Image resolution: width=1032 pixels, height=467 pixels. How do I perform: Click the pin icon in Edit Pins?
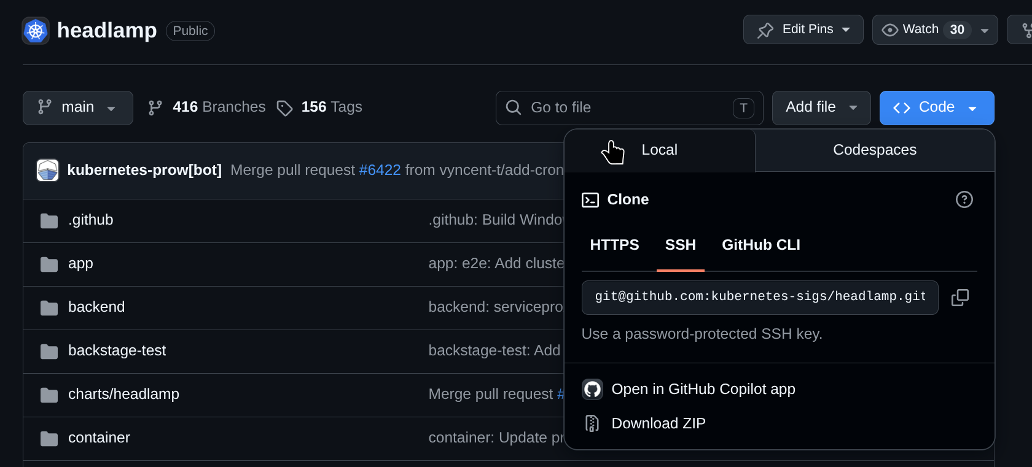[765, 30]
